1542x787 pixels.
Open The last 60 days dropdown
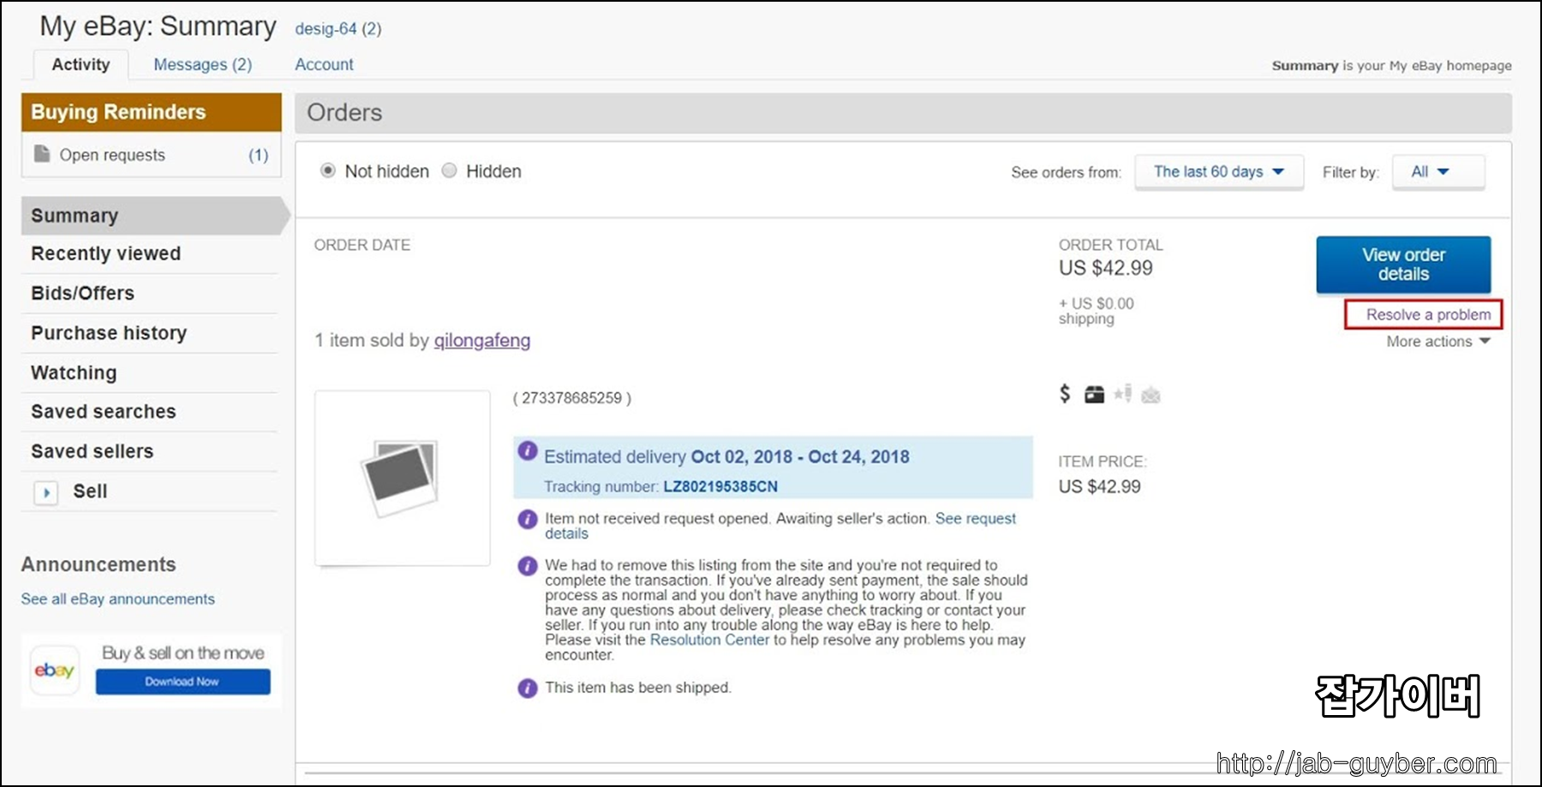1219,172
